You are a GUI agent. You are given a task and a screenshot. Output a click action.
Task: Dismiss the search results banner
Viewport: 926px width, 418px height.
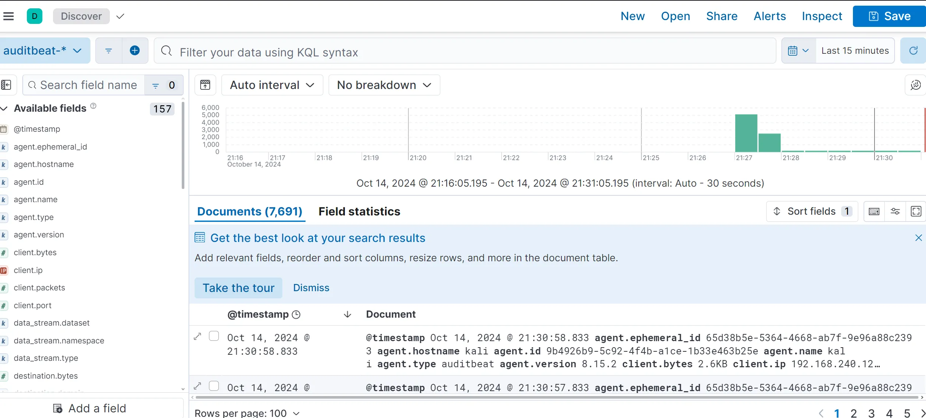918,238
